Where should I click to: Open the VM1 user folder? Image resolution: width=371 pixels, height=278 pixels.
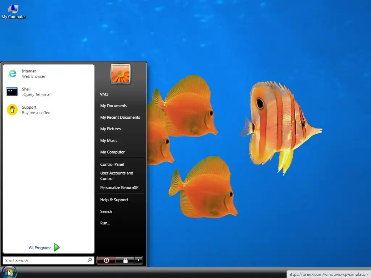[x=104, y=94]
